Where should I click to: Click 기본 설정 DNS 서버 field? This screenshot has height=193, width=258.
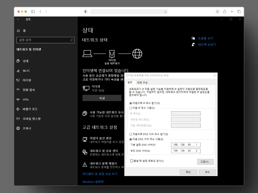(186, 145)
